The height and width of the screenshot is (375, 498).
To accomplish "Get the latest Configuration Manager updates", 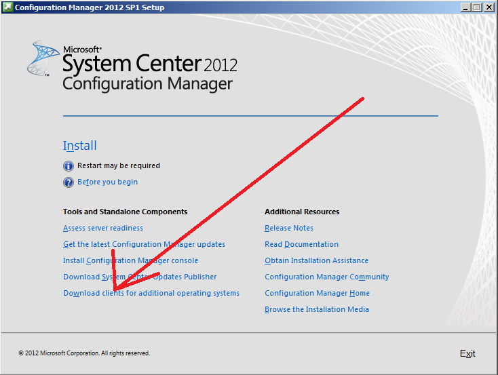I will coord(144,244).
